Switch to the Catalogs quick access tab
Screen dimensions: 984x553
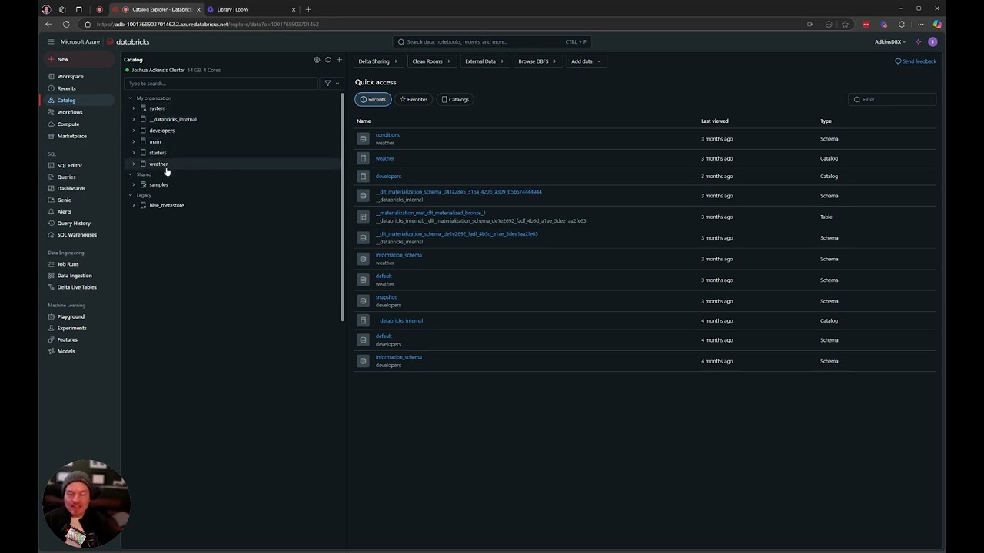point(455,99)
